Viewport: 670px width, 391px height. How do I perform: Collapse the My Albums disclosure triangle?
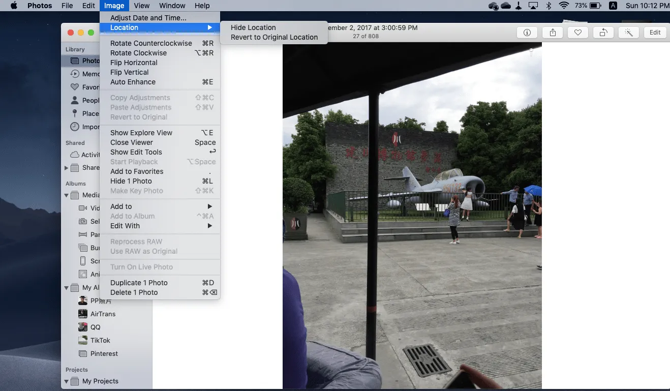pos(66,288)
